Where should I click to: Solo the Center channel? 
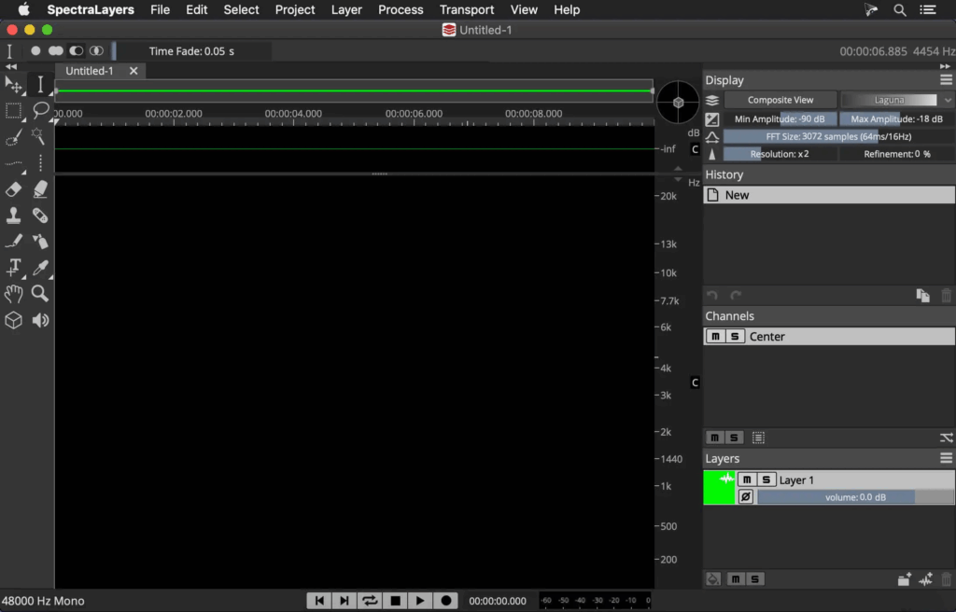735,337
